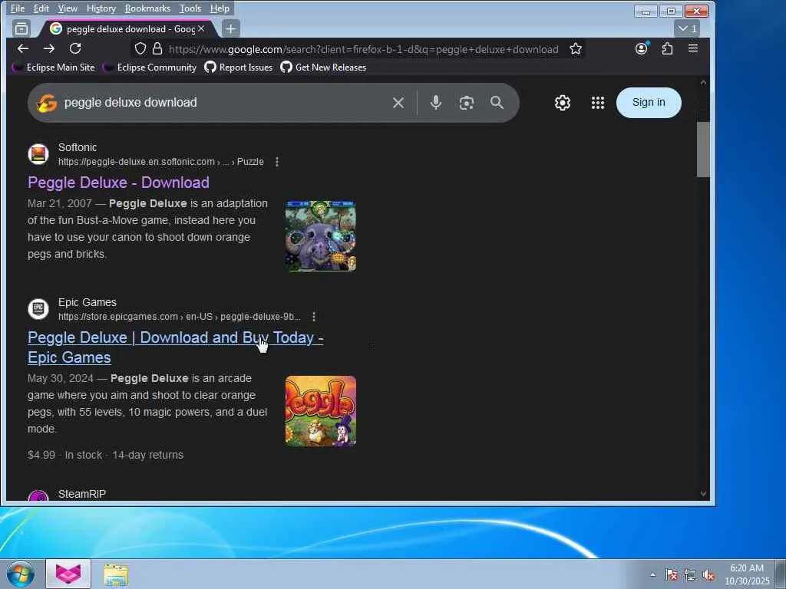Click the Softonic site URL text
The width and height of the screenshot is (786, 589).
(161, 162)
